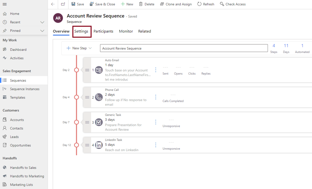
Task: Open Marketing Lists
Action: [x=21, y=185]
